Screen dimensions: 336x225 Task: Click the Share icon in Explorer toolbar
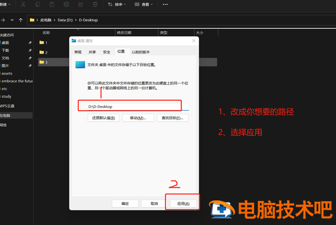tap(81, 4)
